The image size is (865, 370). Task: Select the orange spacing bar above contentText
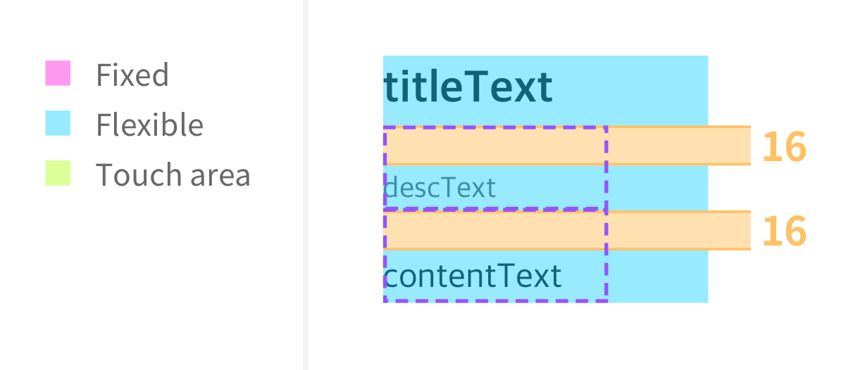566,230
